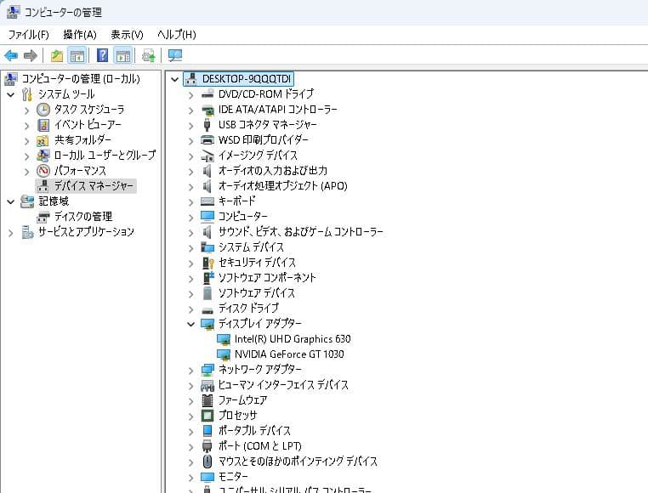This screenshot has width=648, height=493.
Task: Collapse the 記憶域 node
Action: click(11, 201)
